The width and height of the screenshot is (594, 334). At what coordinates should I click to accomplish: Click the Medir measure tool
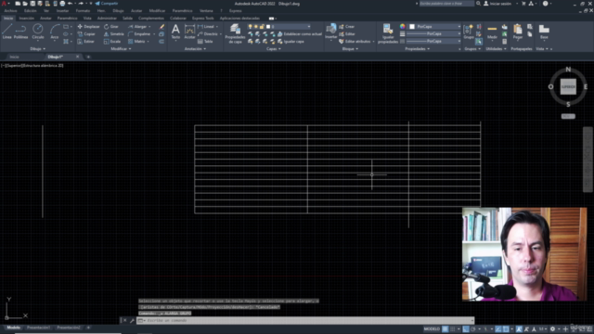(x=492, y=31)
